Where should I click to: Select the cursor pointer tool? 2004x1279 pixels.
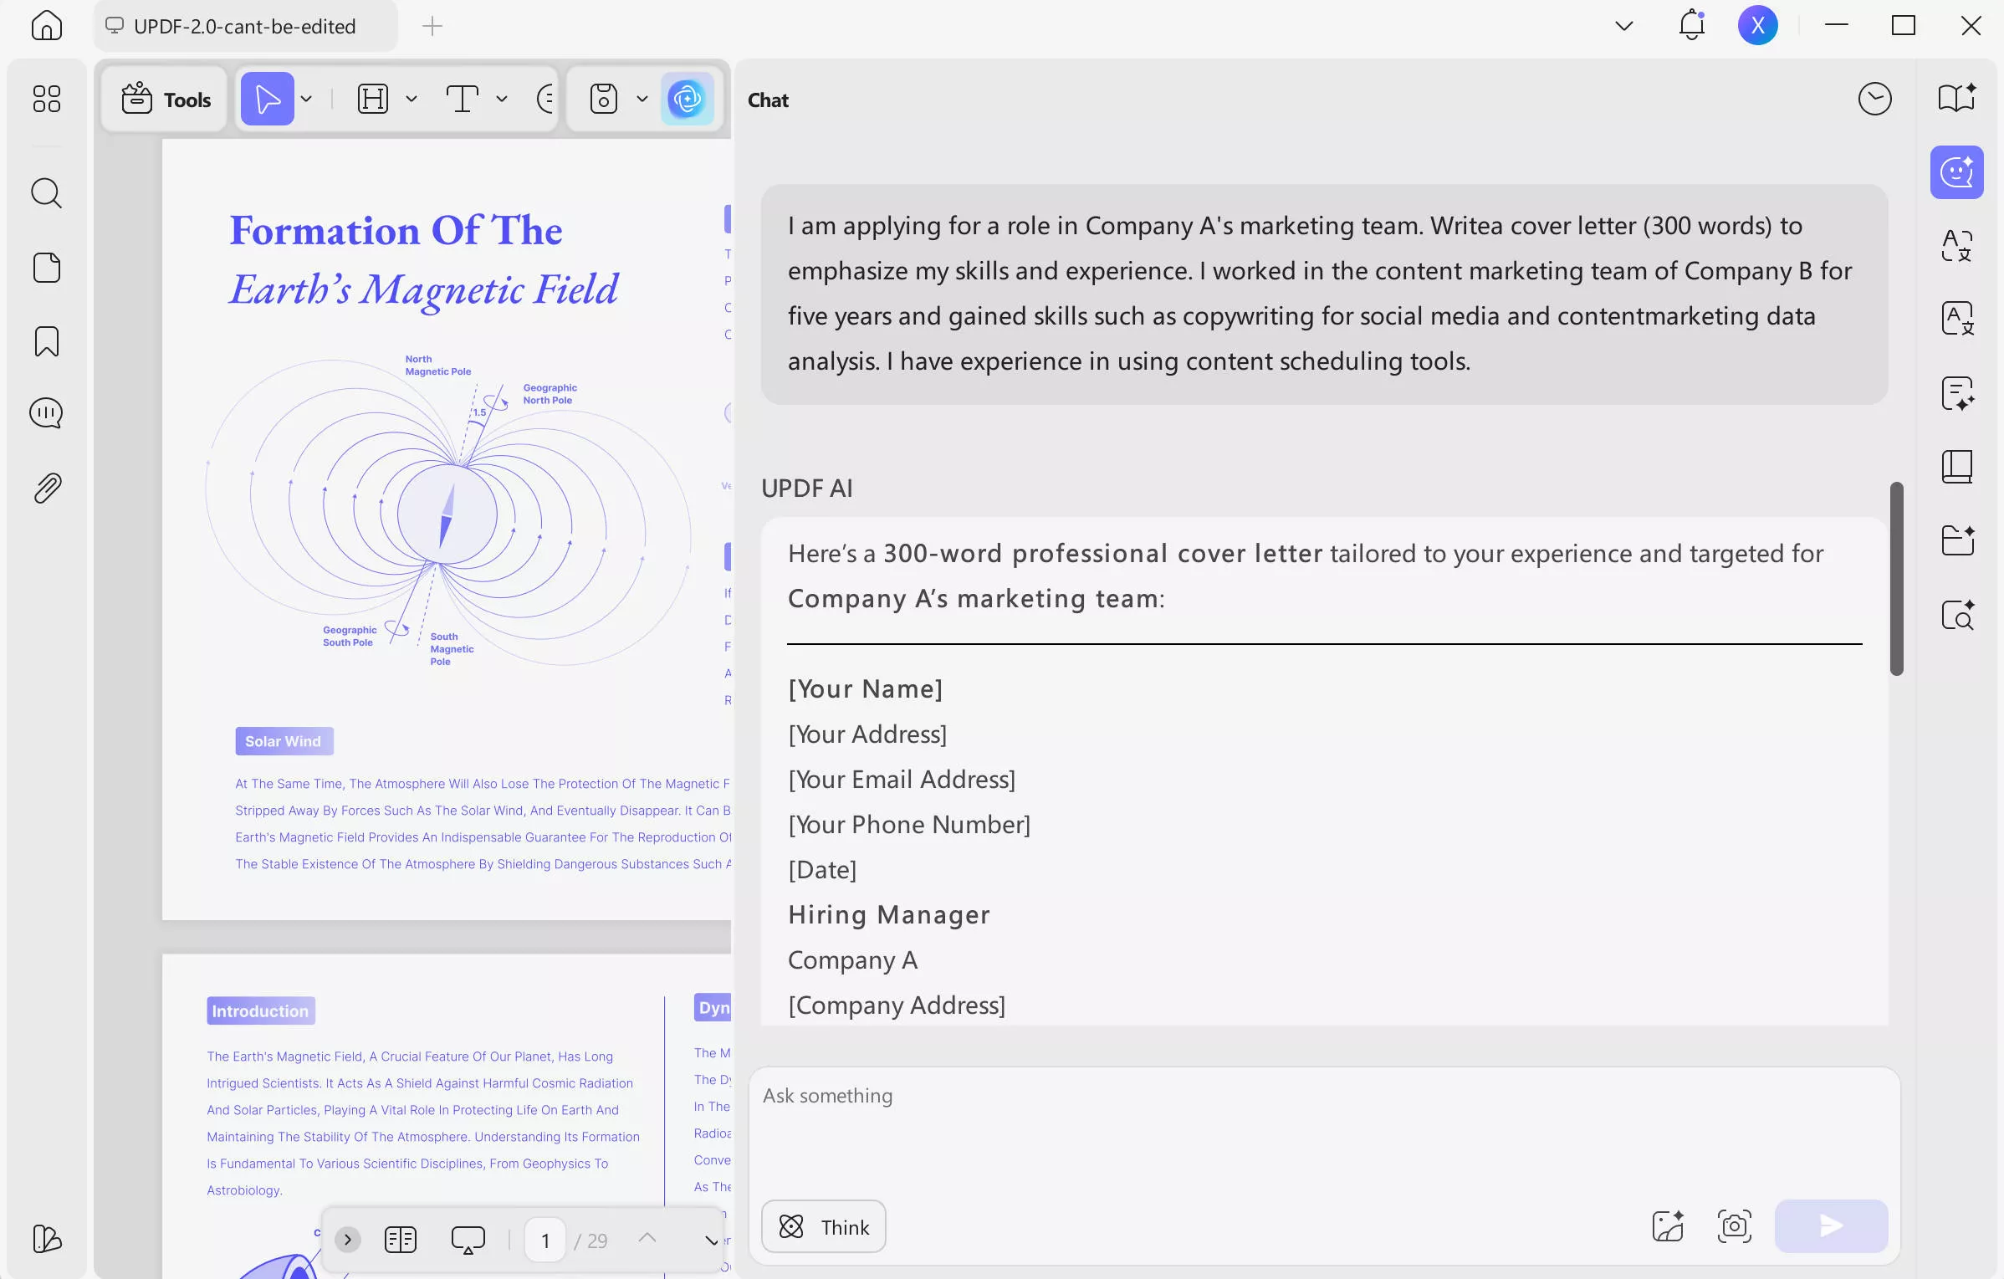point(268,99)
